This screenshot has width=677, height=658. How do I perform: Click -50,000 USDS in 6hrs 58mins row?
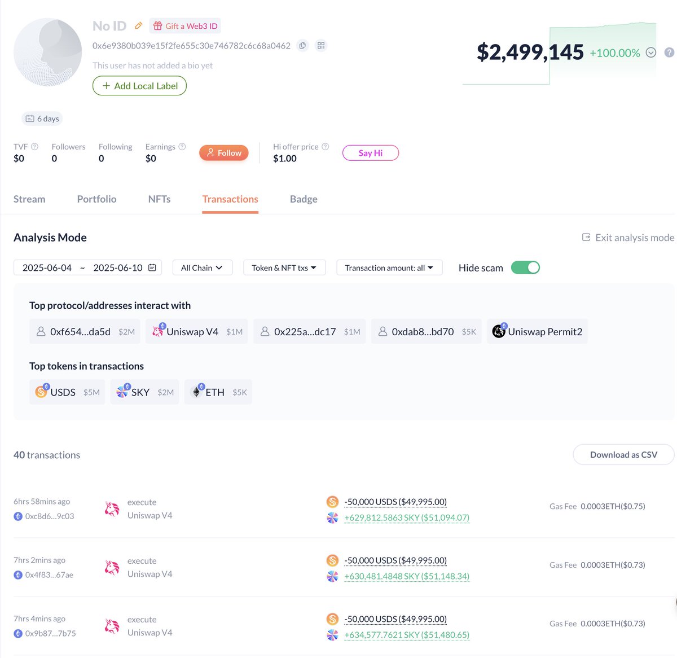(395, 502)
